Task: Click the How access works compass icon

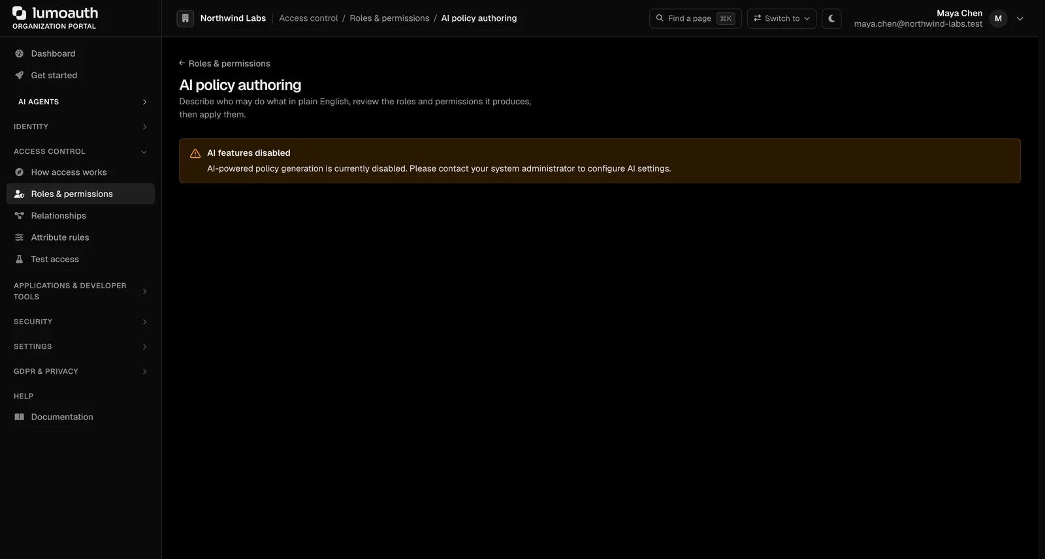Action: coord(20,172)
